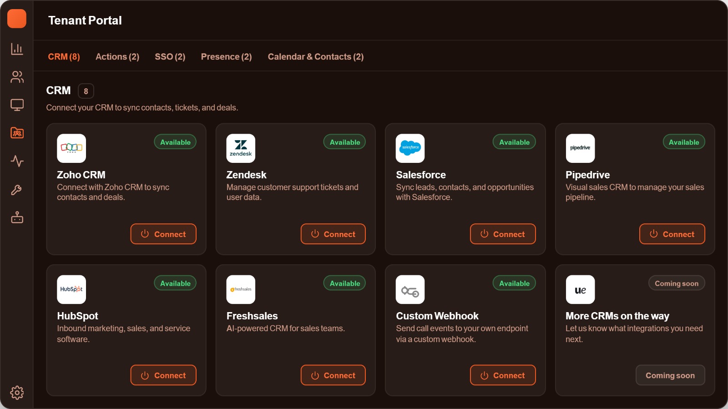This screenshot has width=728, height=409.
Task: Click Available badge on Salesforce card
Action: [x=514, y=142]
